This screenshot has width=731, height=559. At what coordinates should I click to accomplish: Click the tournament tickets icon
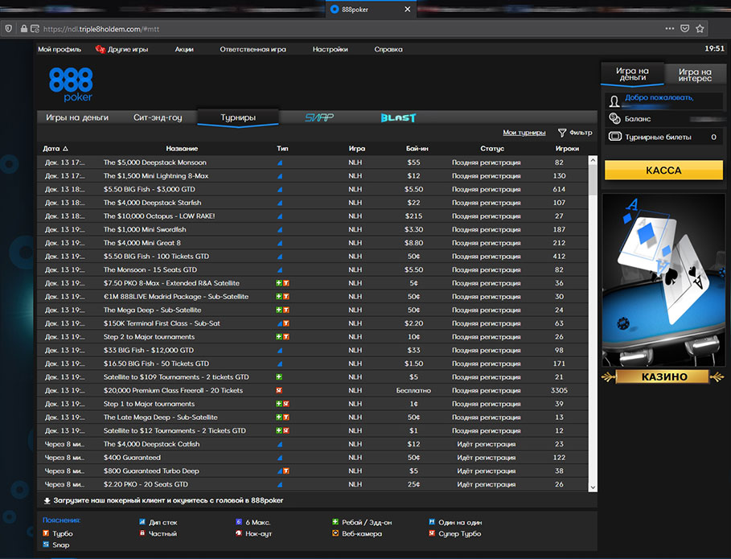pyautogui.click(x=615, y=137)
